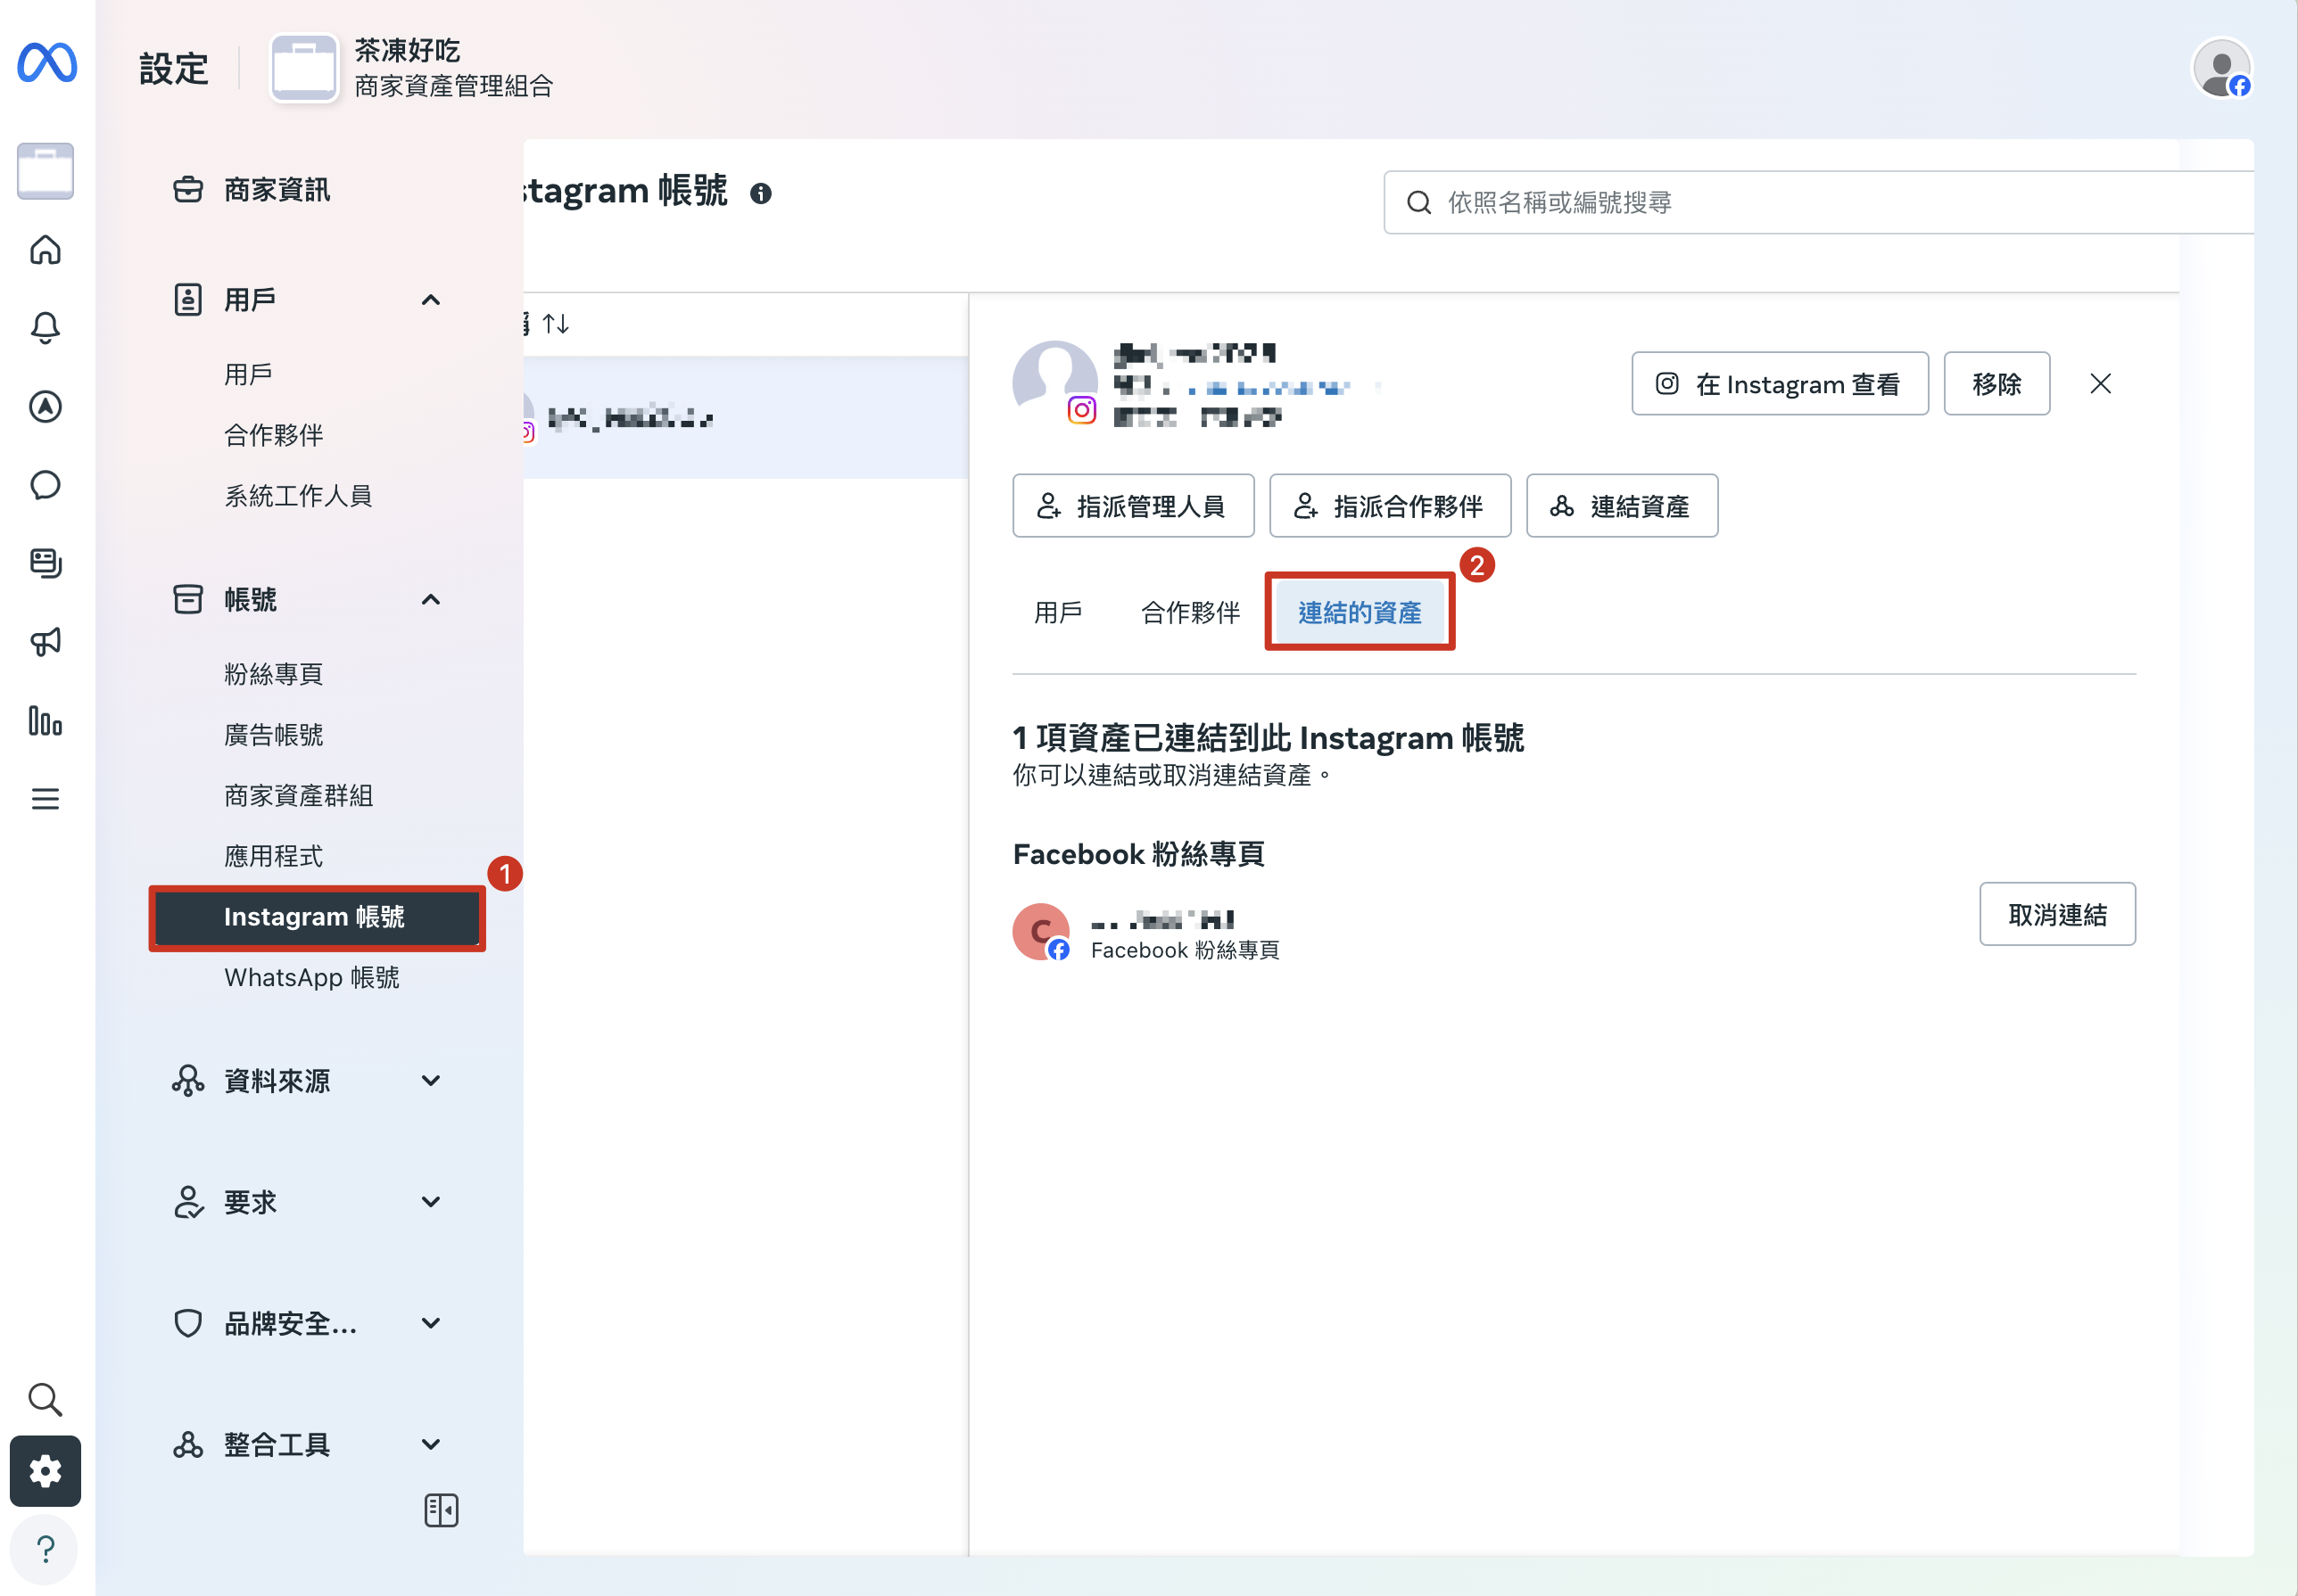The image size is (2298, 1596).
Task: Open the help question mark icon
Action: (x=45, y=1549)
